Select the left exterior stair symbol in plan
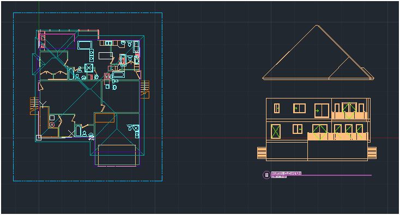This screenshot has height=215, width=400. (x=34, y=106)
